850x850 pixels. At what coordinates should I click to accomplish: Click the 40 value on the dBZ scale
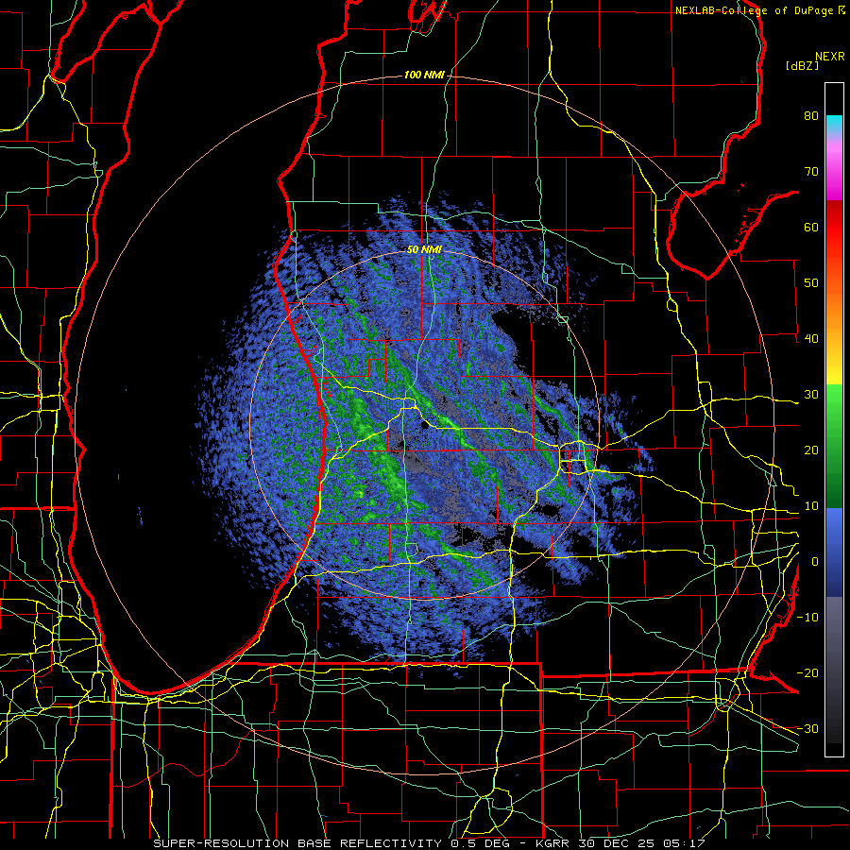pos(811,339)
